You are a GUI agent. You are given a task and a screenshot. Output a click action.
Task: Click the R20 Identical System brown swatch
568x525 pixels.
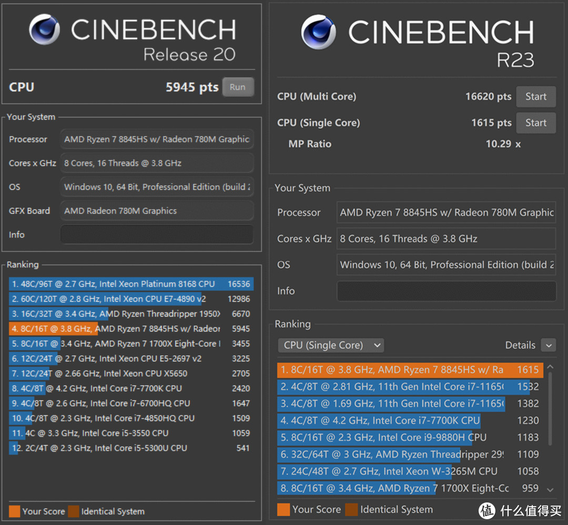click(74, 511)
